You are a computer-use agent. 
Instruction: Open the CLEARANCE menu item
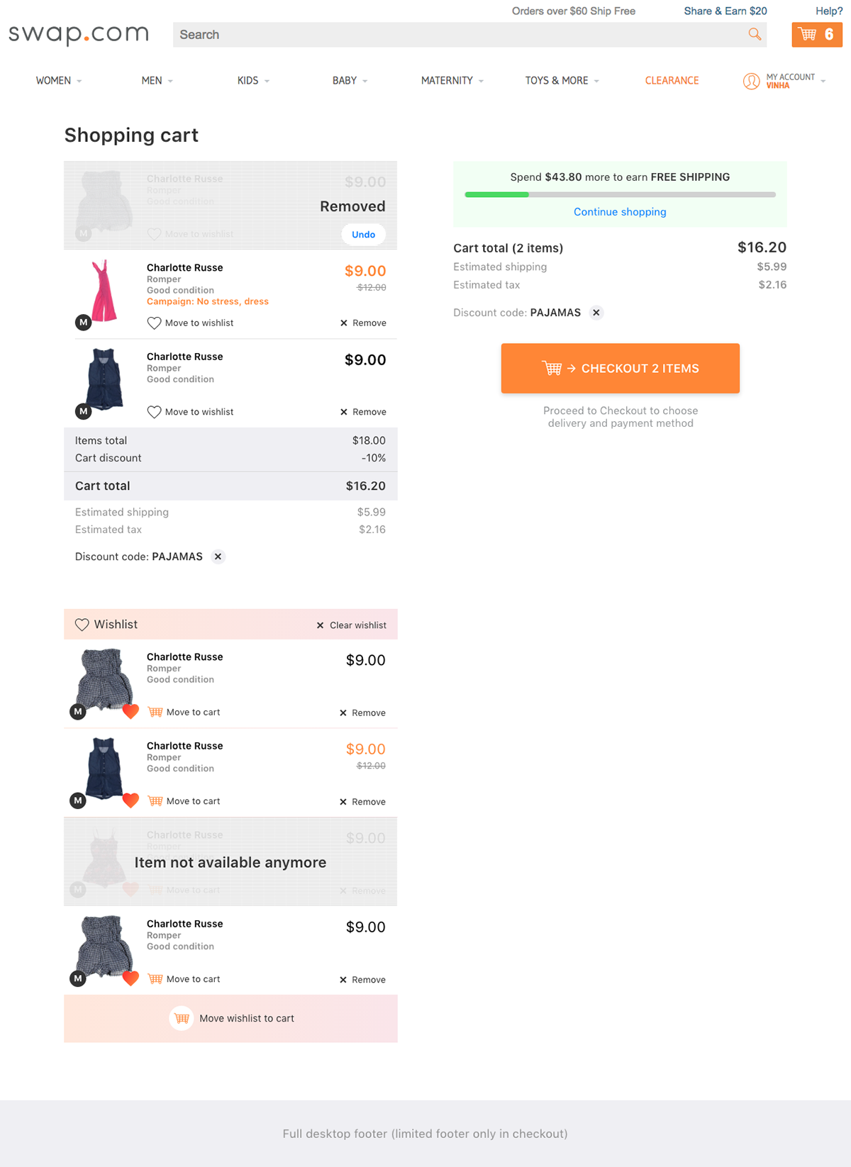coord(672,81)
